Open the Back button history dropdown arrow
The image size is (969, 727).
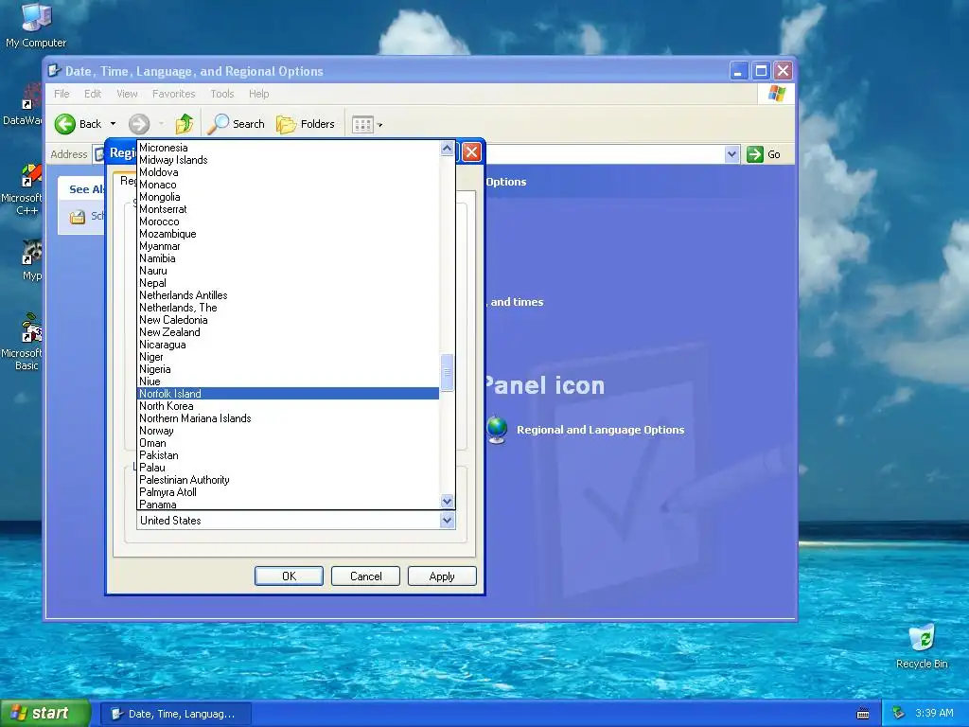(114, 124)
